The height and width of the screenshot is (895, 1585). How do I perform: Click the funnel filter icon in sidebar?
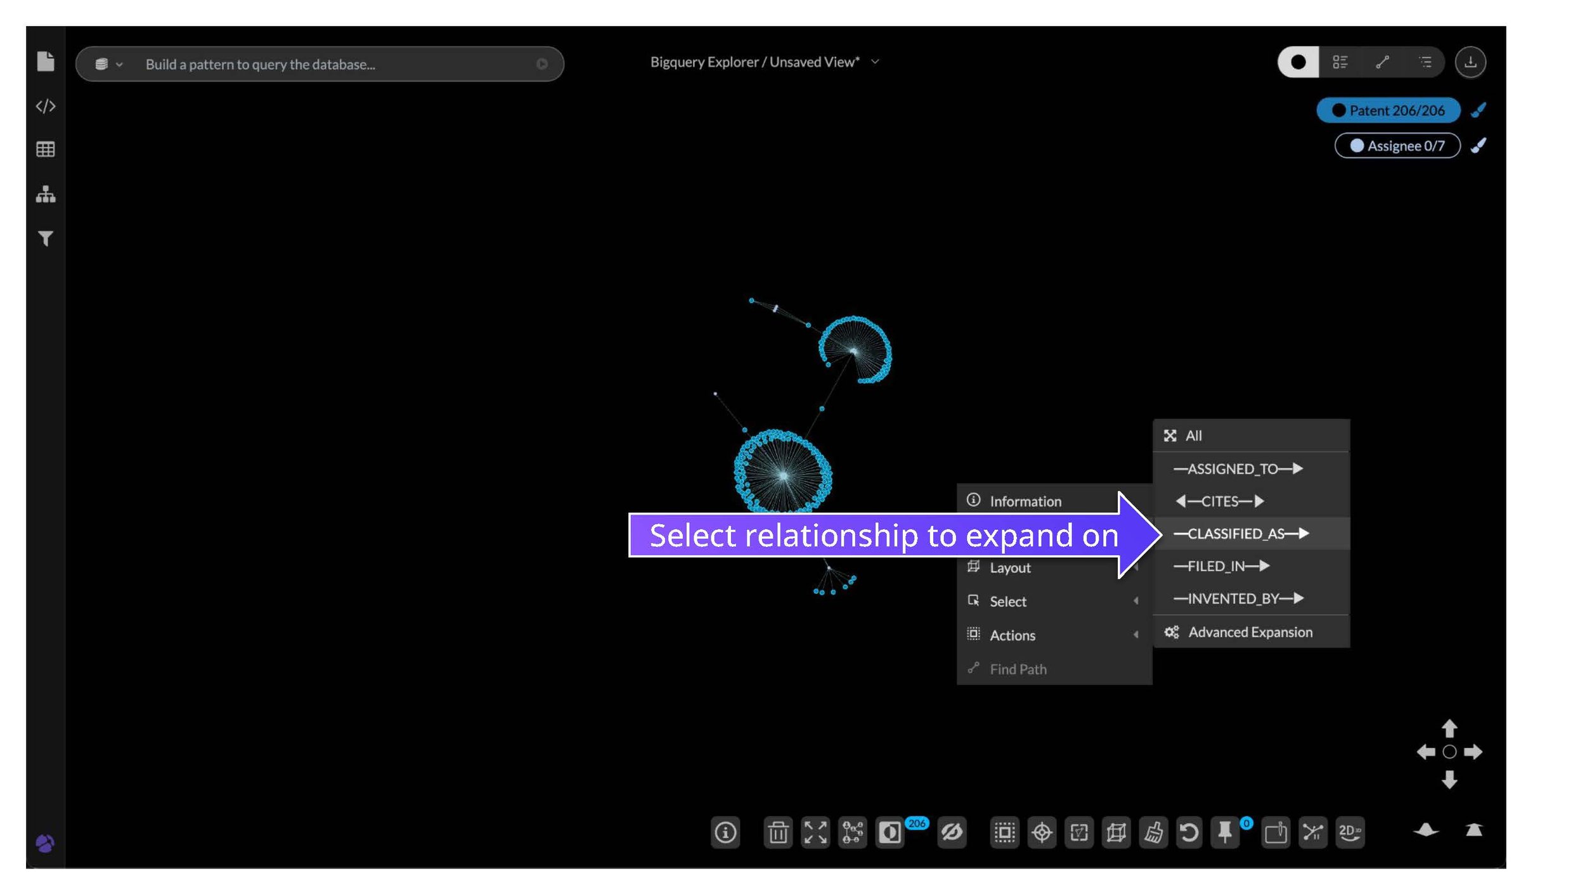click(x=46, y=238)
